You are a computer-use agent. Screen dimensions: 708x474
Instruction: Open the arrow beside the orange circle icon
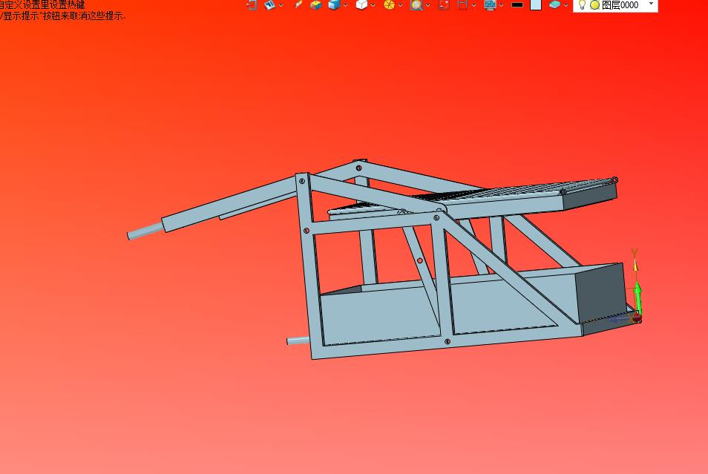[401, 5]
